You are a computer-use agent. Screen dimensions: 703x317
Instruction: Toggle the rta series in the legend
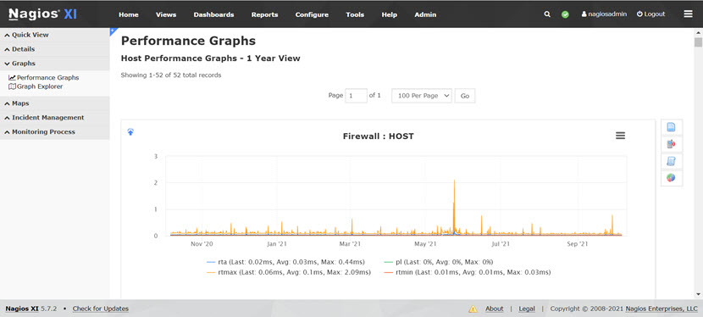(285, 261)
